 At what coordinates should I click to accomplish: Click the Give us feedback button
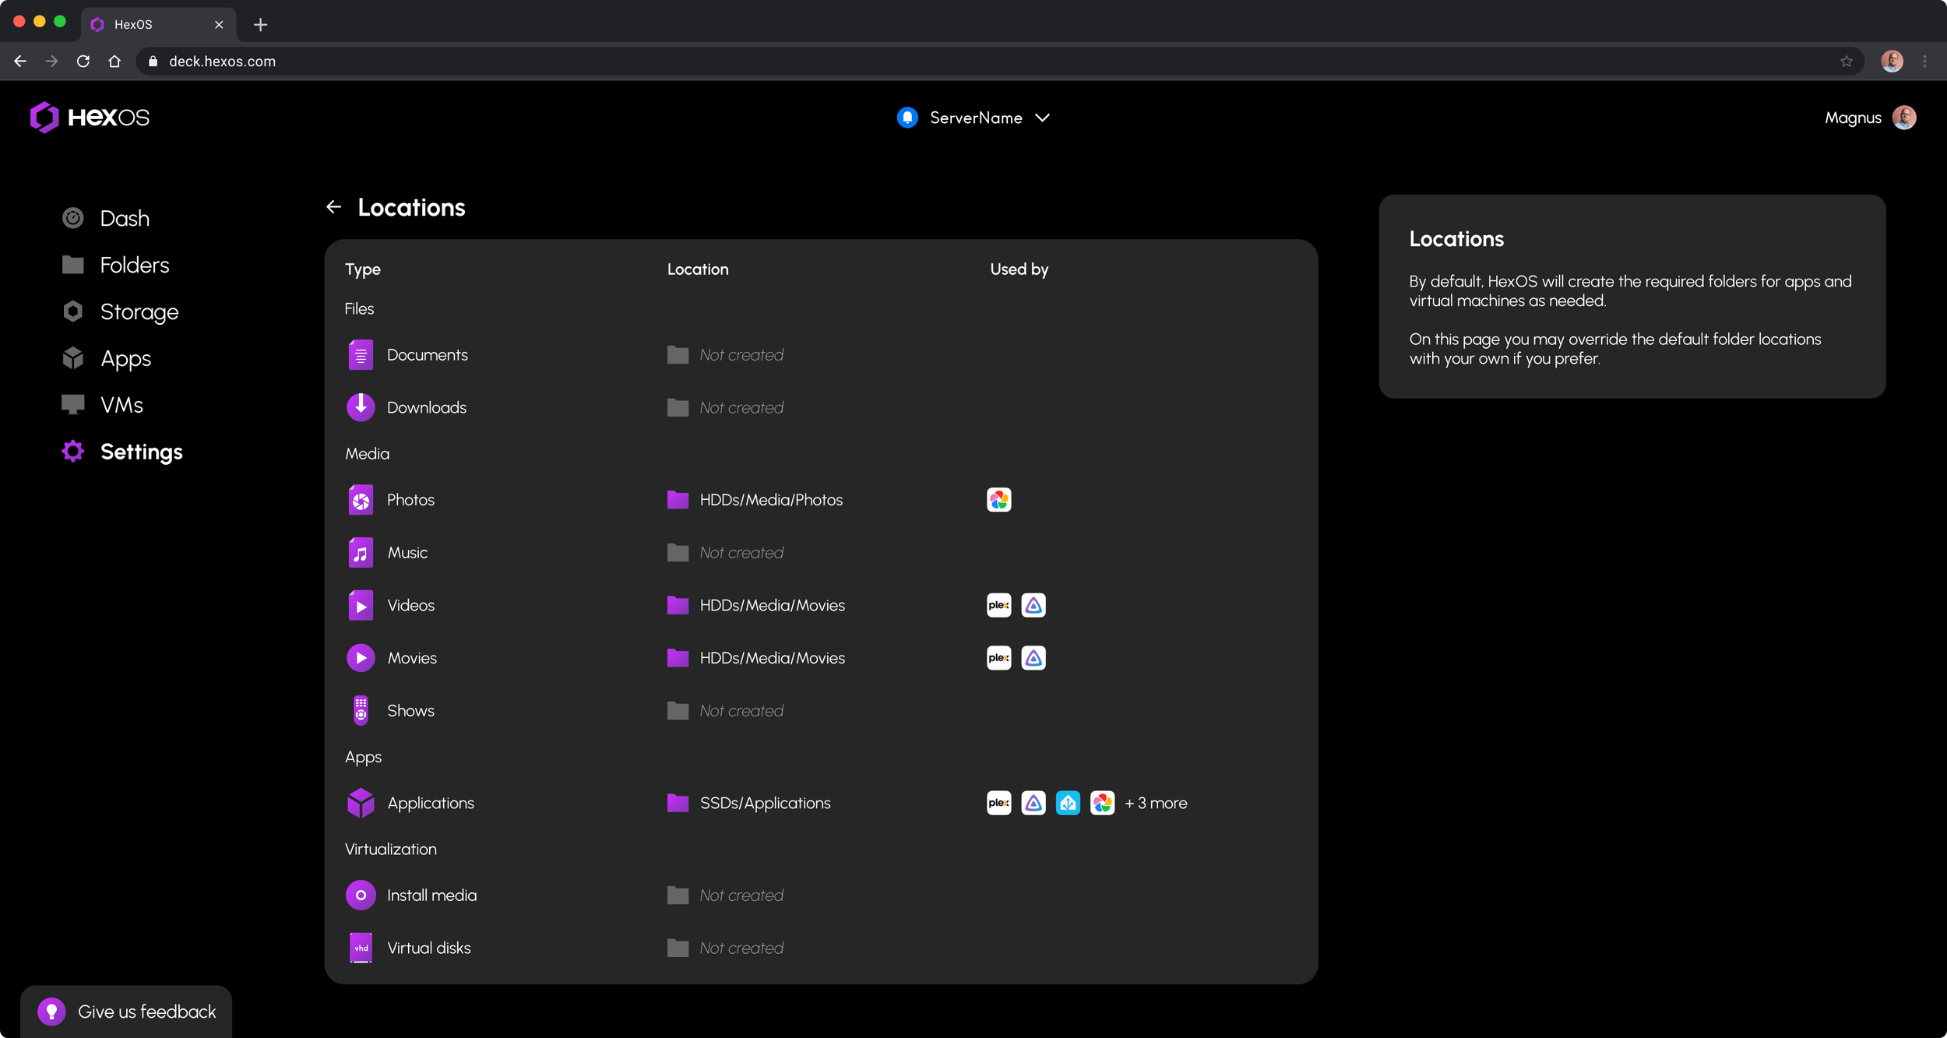(126, 1010)
